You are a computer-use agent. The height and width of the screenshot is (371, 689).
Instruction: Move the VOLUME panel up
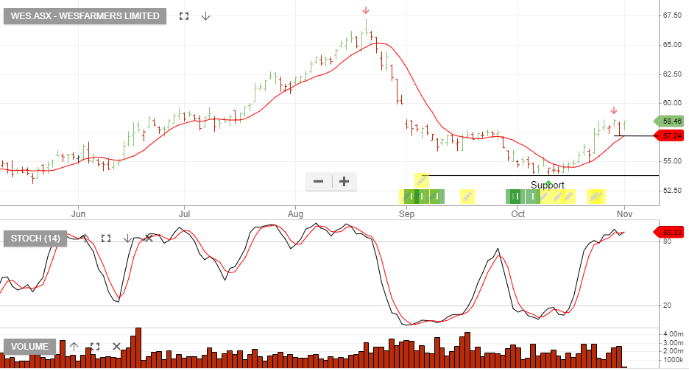tap(74, 347)
